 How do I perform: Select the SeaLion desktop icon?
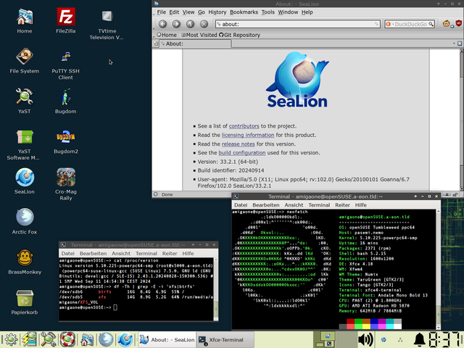pyautogui.click(x=25, y=181)
